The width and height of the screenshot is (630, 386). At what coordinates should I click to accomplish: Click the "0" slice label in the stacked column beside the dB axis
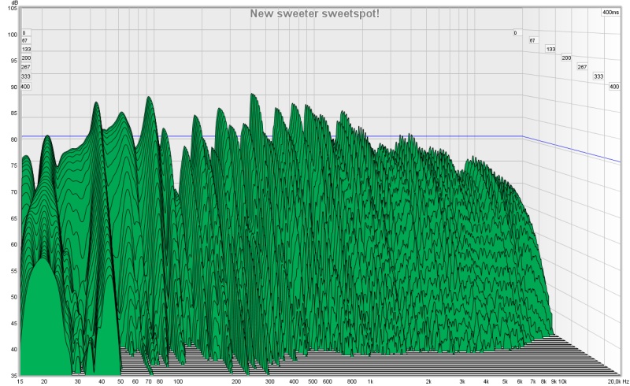point(24,33)
